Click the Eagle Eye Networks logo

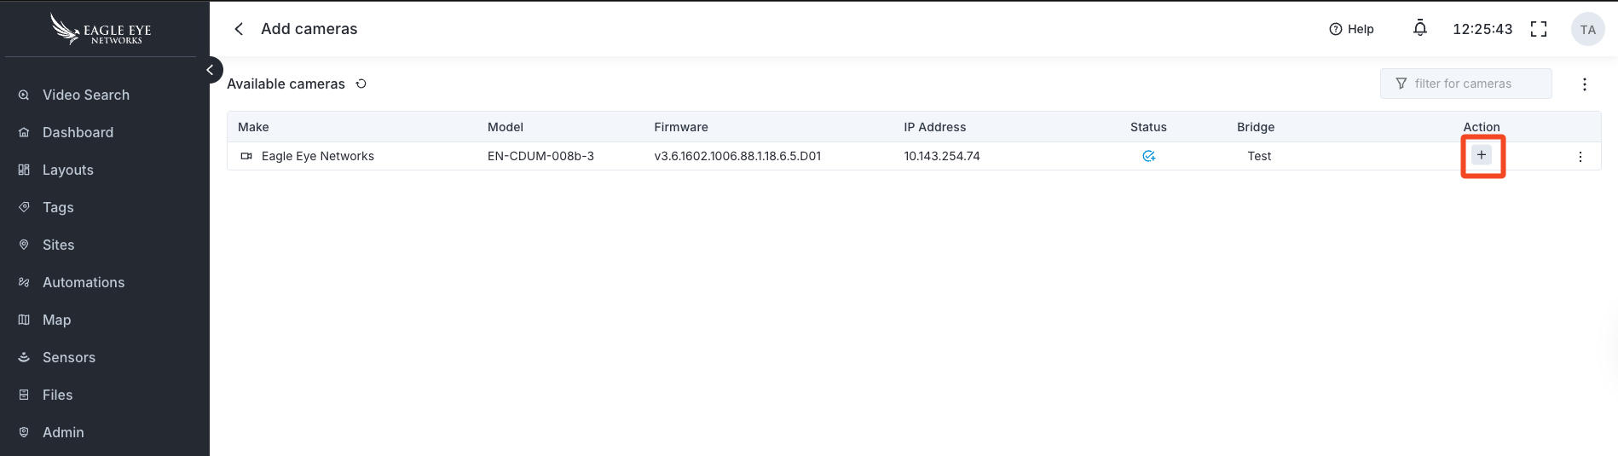[x=101, y=29]
